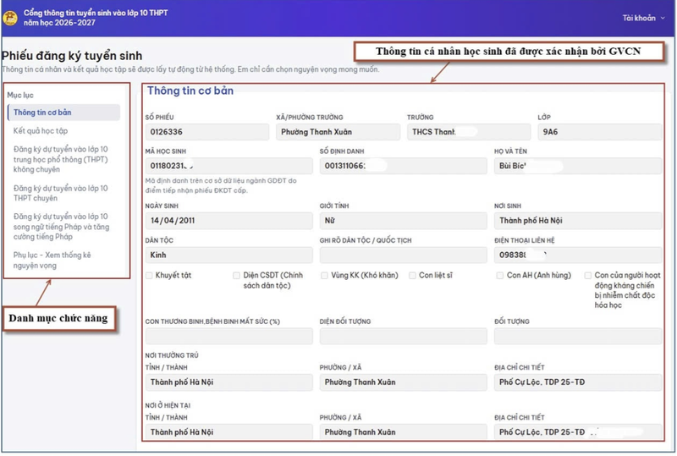Click the Số phiếu field showing 0126336

tap(207, 132)
